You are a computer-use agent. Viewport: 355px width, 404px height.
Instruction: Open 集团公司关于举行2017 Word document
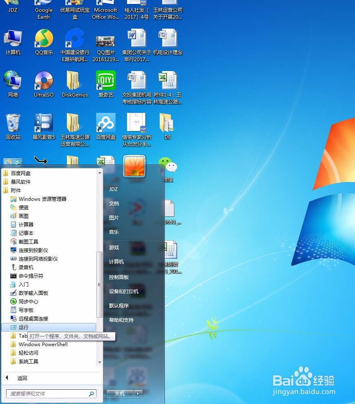coord(136,46)
